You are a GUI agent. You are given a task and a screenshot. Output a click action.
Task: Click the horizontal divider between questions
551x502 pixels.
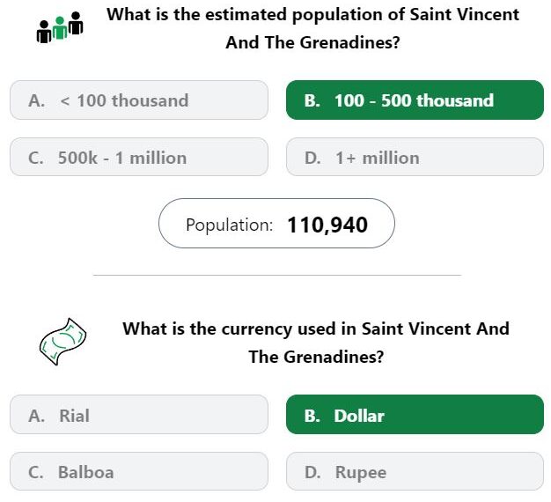point(277,276)
